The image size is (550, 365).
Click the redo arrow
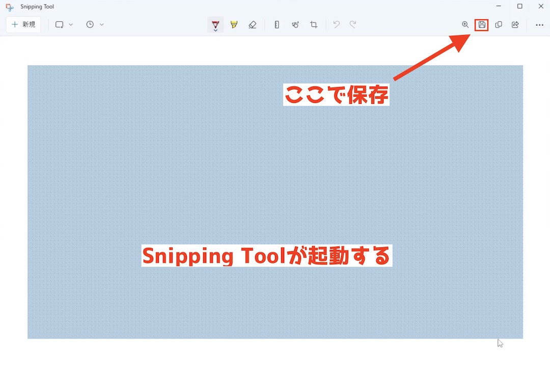pyautogui.click(x=354, y=24)
